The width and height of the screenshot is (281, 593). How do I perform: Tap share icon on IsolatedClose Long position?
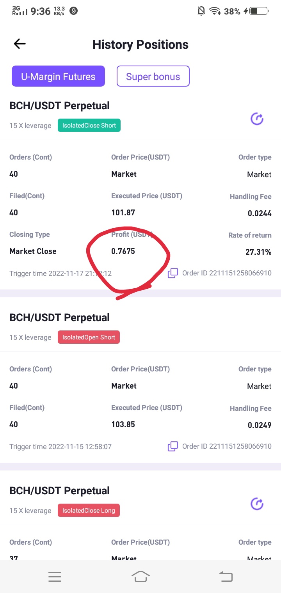click(x=257, y=504)
